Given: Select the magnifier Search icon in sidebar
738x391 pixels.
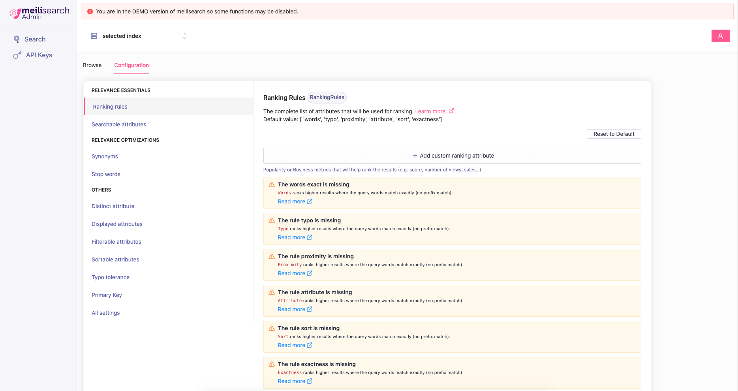Looking at the screenshot, I should pos(17,39).
